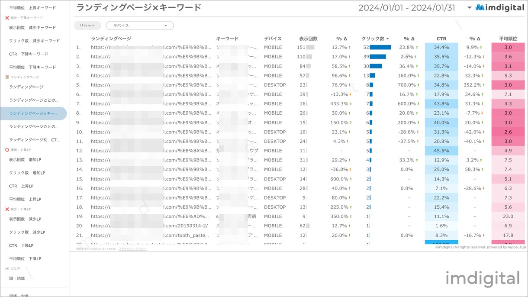Click the page title ランディングページ×キーワード
The height and width of the screenshot is (297, 528).
pos(139,7)
